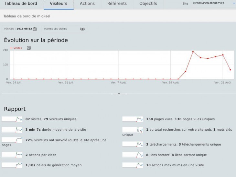
Task: Click the '8 liens sortant' report text
Action: click(x=177, y=155)
